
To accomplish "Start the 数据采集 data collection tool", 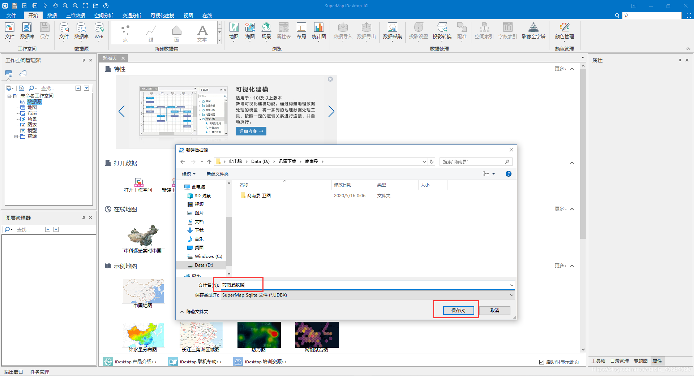I will pyautogui.click(x=392, y=32).
